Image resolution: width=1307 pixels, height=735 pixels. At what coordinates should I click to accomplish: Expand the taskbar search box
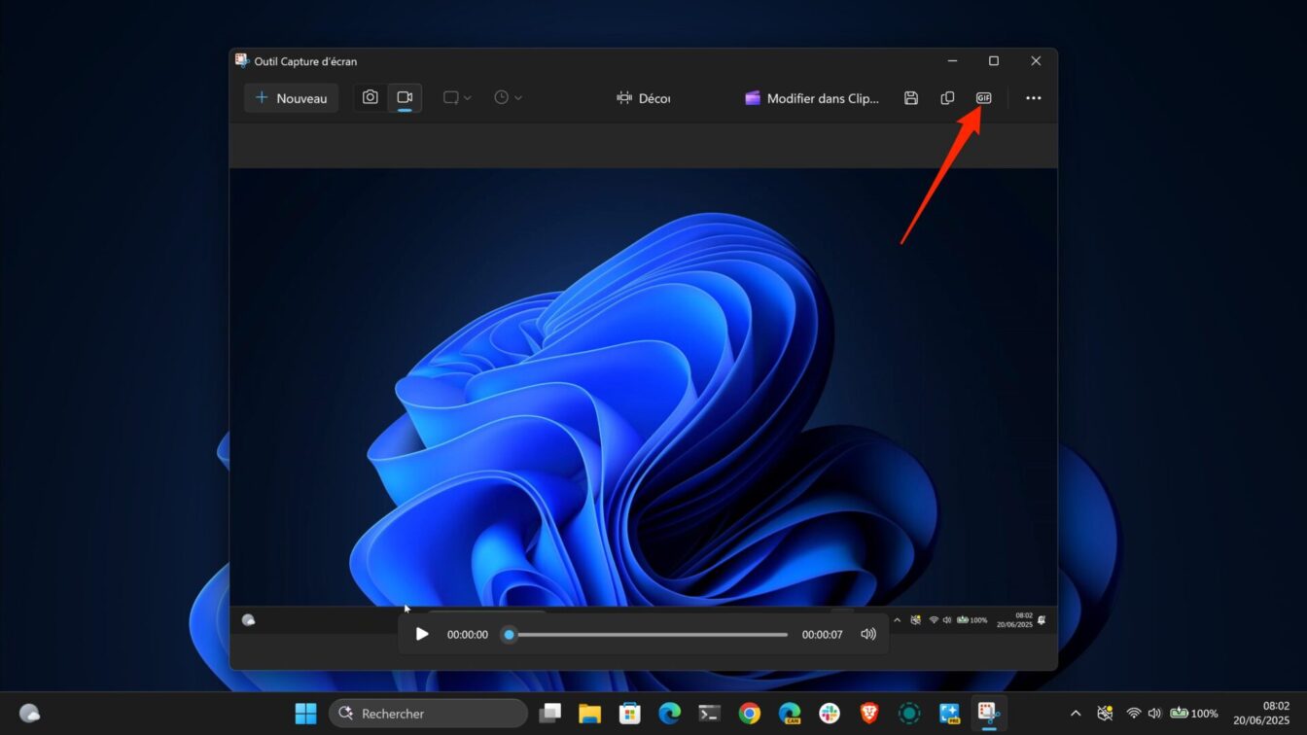click(428, 713)
